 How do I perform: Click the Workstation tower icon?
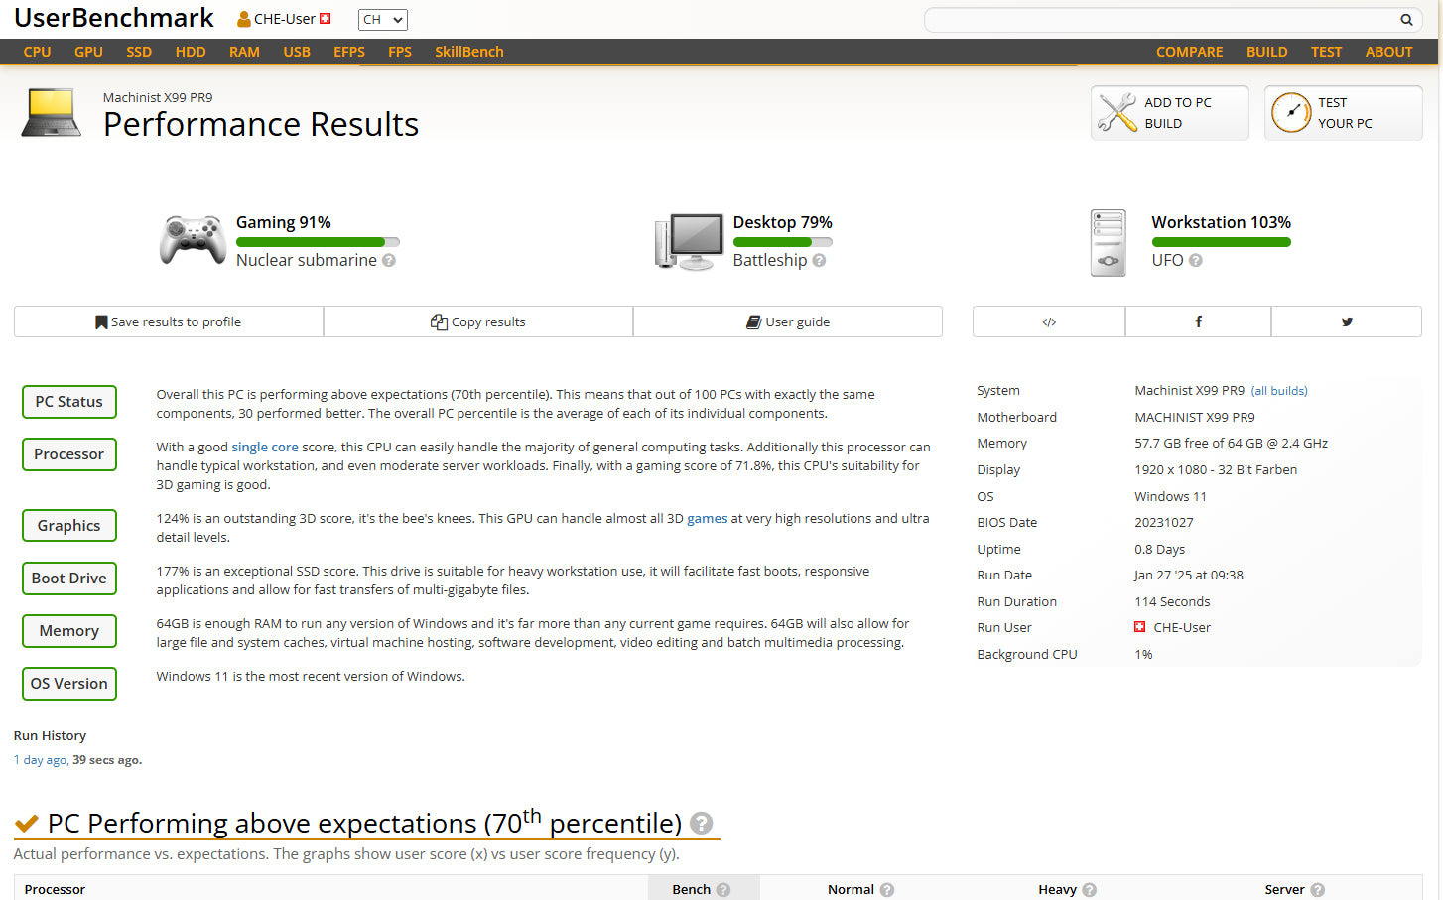coord(1108,242)
